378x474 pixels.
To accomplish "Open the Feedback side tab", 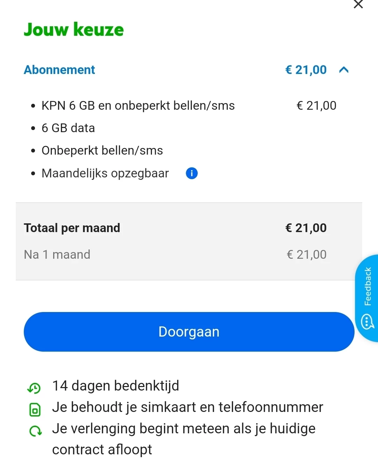I will click(x=367, y=286).
